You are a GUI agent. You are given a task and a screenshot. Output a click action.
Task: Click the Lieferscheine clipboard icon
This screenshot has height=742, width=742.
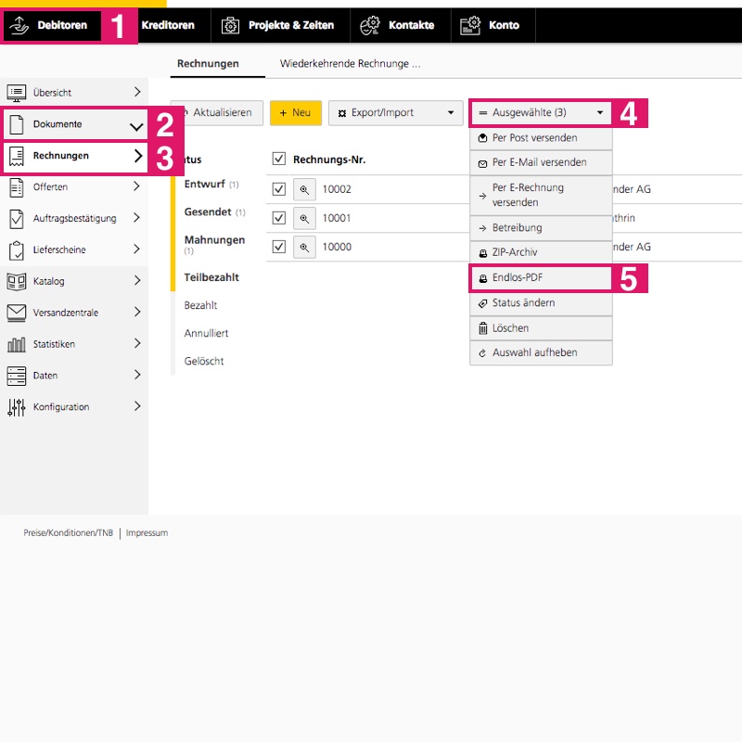[x=17, y=249]
